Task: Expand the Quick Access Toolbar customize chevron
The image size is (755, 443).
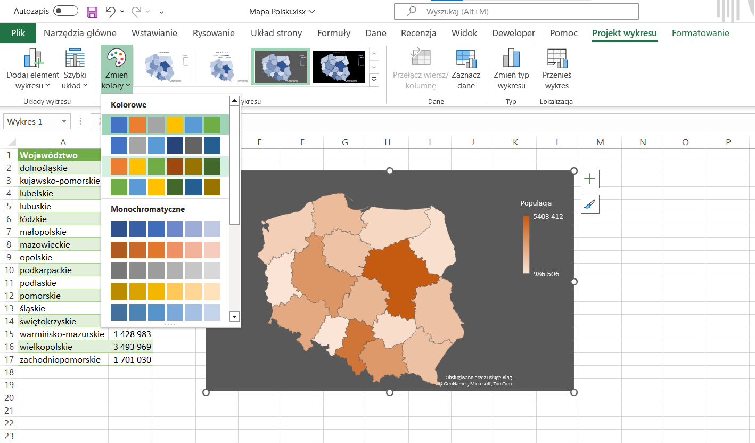Action: pyautogui.click(x=161, y=11)
